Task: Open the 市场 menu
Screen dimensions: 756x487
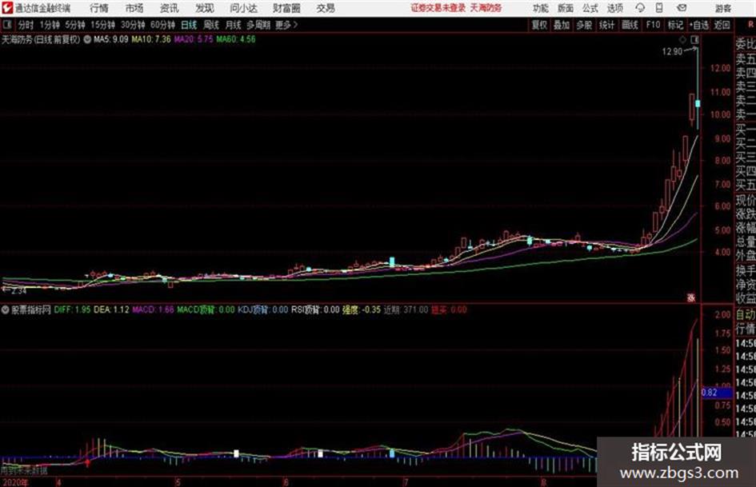Action: click(x=134, y=8)
